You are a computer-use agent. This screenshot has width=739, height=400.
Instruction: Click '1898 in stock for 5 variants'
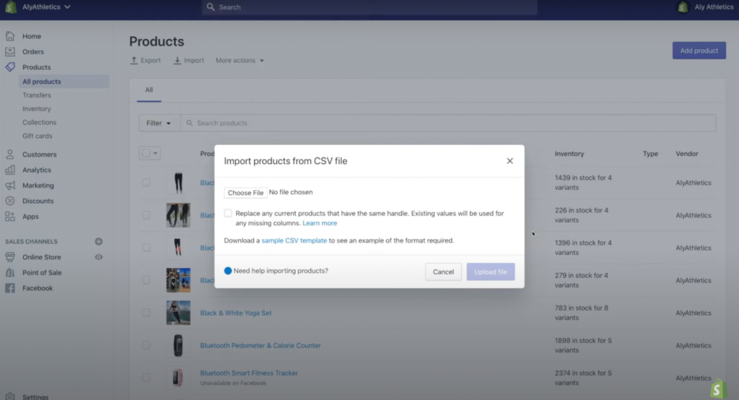coord(583,345)
